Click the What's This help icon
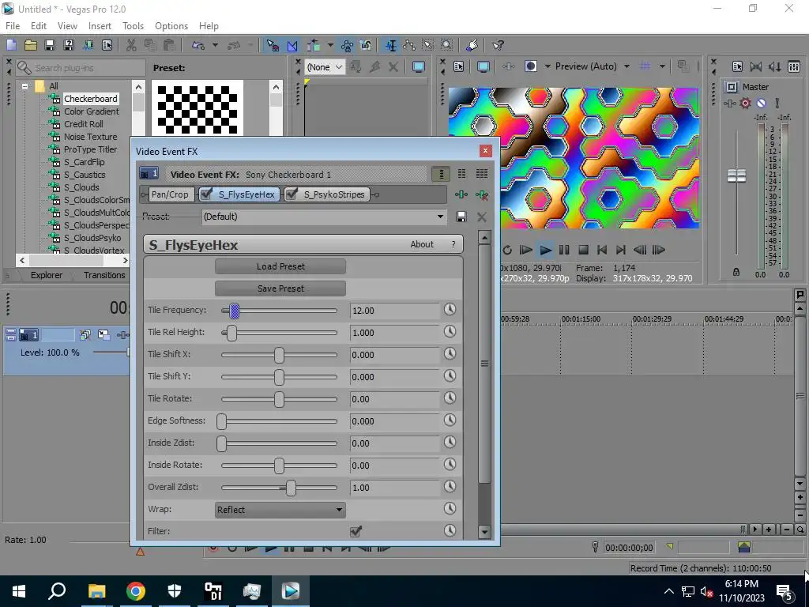 tap(498, 45)
